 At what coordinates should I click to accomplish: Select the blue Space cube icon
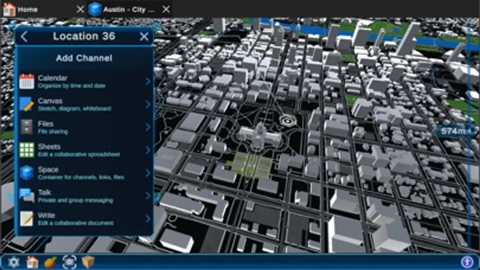(x=27, y=173)
